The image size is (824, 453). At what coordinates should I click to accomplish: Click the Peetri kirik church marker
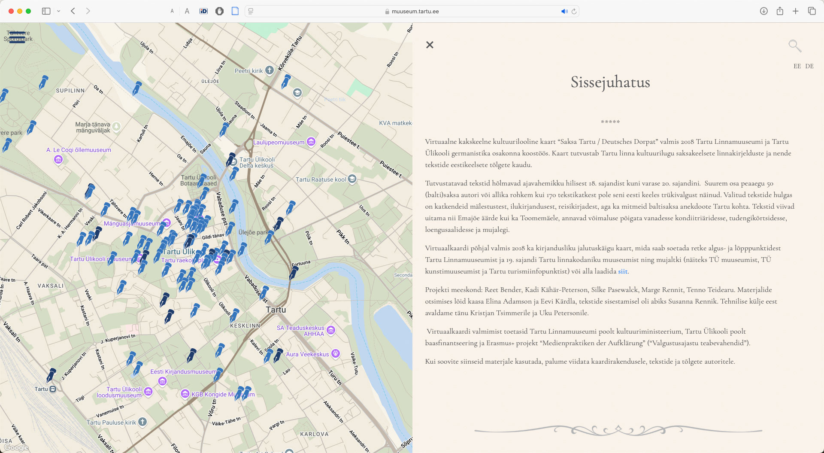[270, 70]
